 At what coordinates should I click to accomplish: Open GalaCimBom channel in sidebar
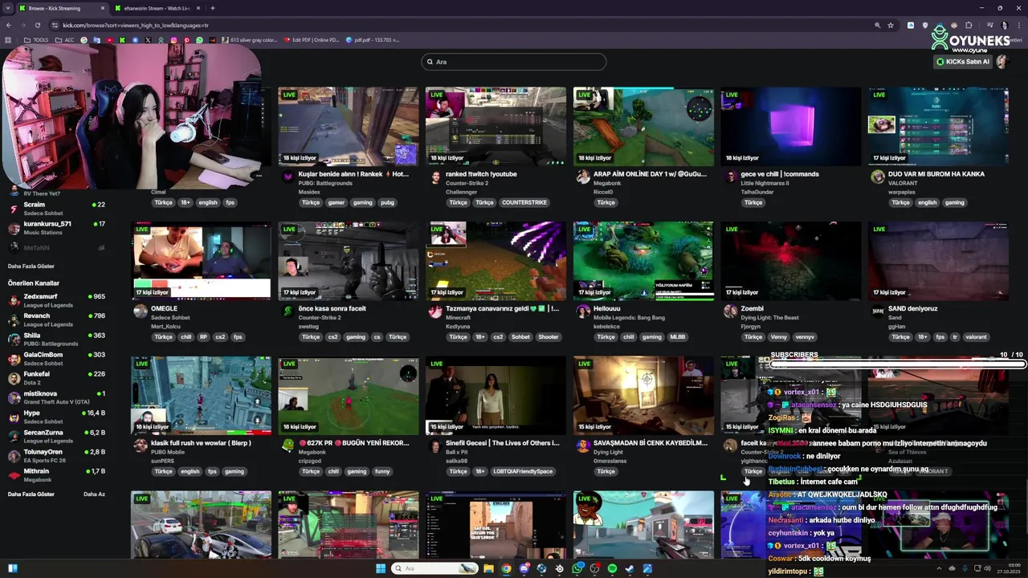tap(56, 358)
